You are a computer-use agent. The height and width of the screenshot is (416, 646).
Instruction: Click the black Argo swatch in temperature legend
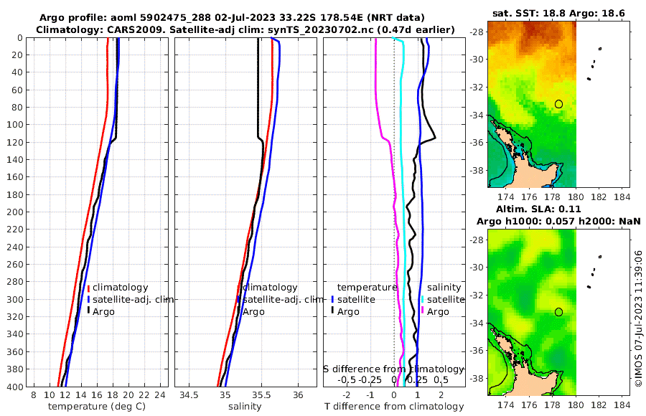[x=88, y=311]
